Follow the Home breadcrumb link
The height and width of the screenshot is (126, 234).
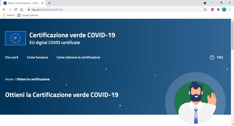[9, 79]
